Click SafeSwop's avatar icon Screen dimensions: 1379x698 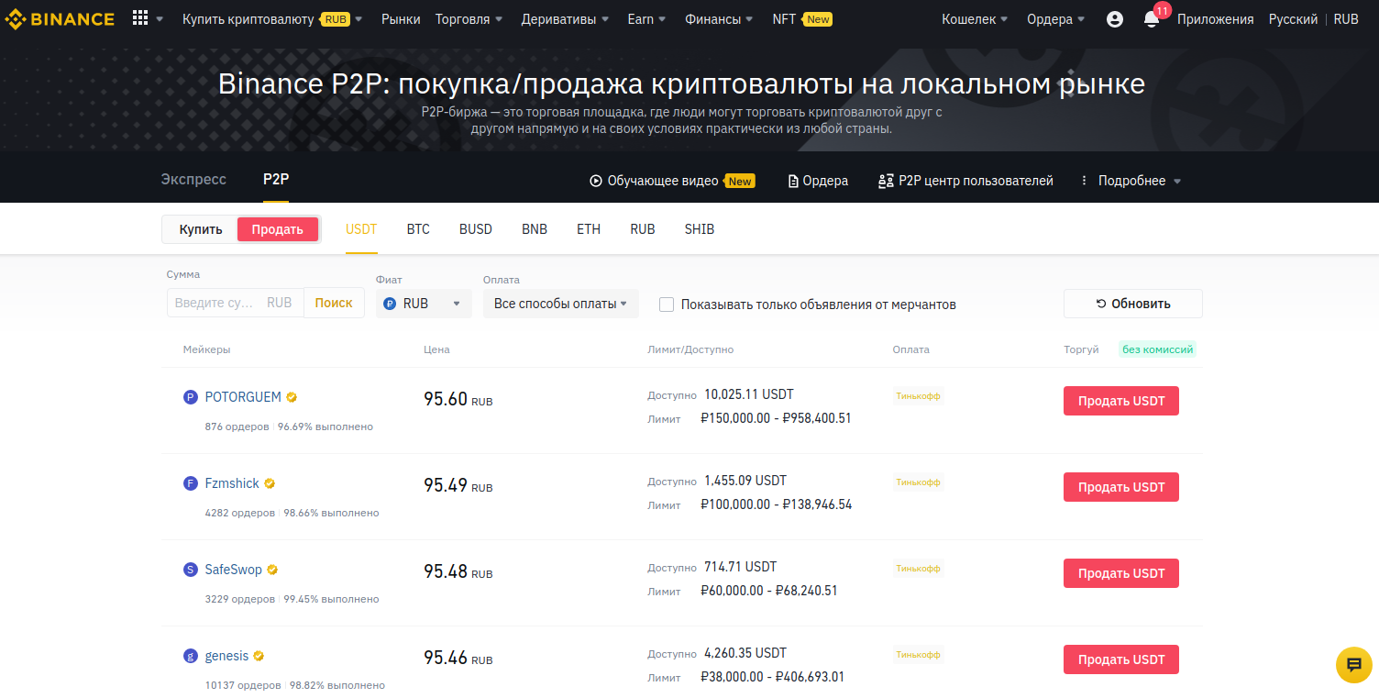pos(191,570)
